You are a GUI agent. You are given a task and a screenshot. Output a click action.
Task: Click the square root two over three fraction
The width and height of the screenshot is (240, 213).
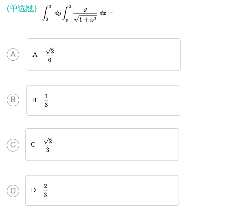pos(48,145)
